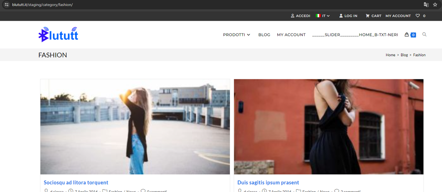Image resolution: width=442 pixels, height=192 pixels.
Task: Open the post titled Duis sagitis ipsum prasent
Action: click(268, 183)
